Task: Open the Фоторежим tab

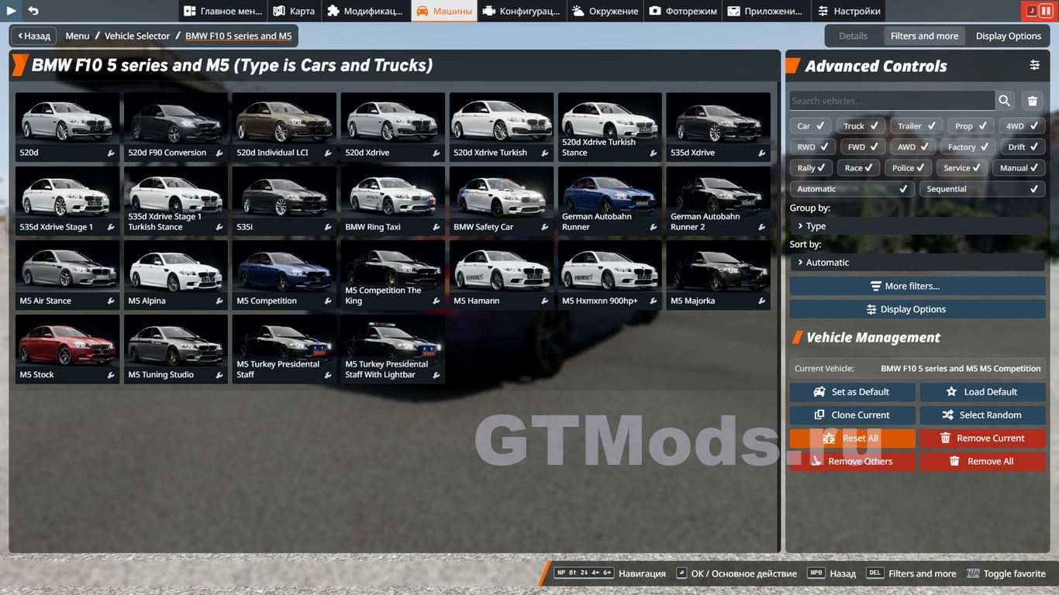Action: (x=683, y=11)
